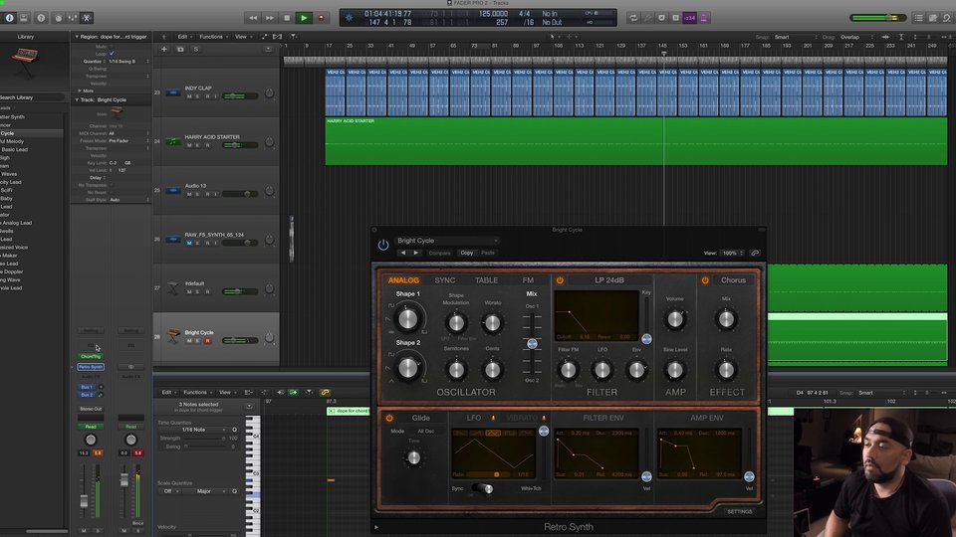Toggle the Inspector info button

click(x=9, y=18)
